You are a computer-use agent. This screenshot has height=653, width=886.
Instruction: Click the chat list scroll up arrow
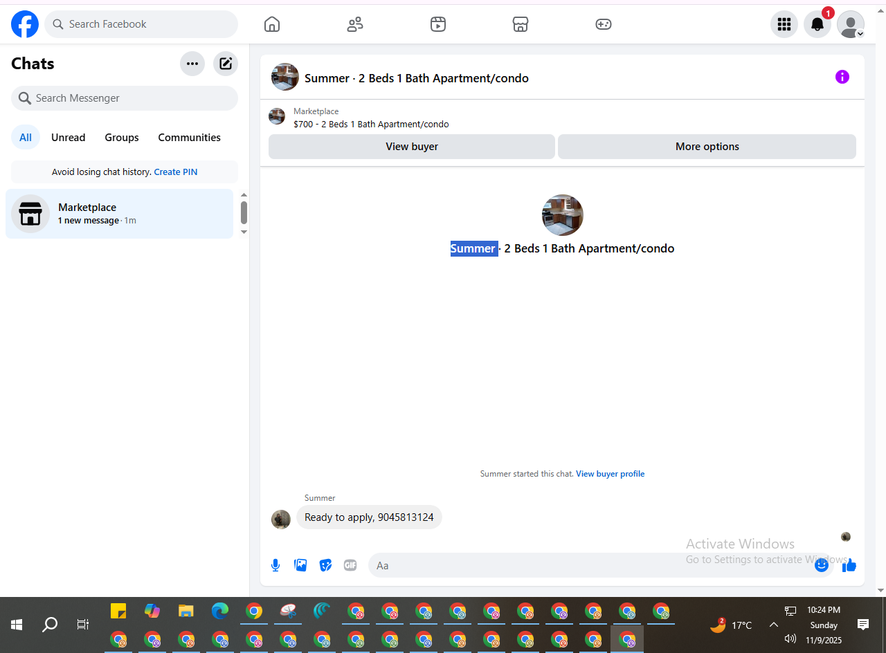click(x=244, y=196)
